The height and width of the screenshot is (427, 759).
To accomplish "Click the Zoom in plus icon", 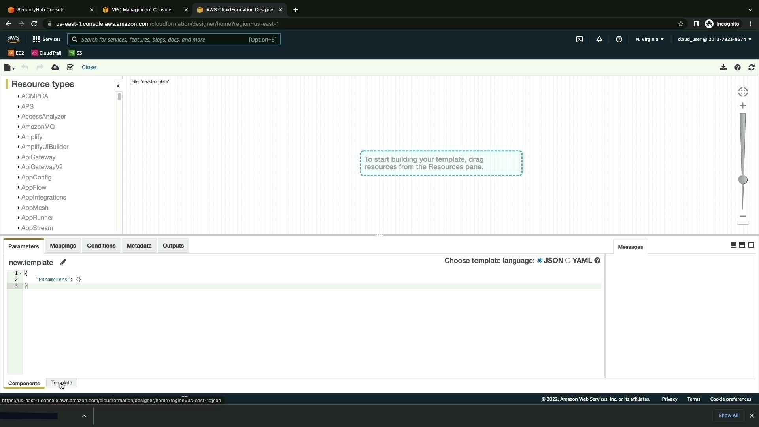I will [x=743, y=106].
